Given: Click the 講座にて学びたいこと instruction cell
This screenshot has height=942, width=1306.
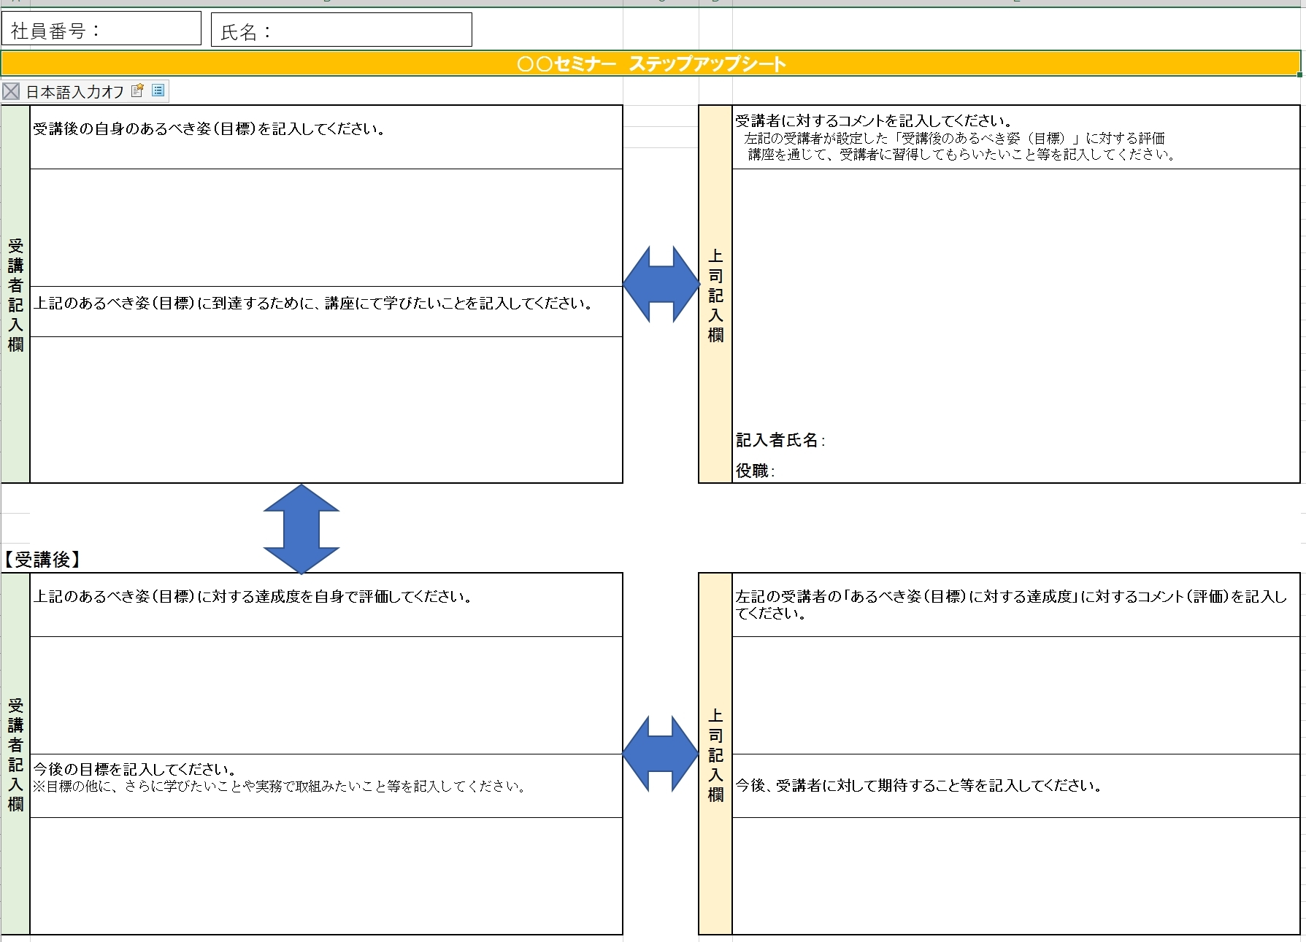Looking at the screenshot, I should (x=326, y=312).
